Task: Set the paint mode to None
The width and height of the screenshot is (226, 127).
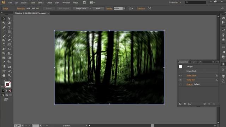Action: pos(10,91)
